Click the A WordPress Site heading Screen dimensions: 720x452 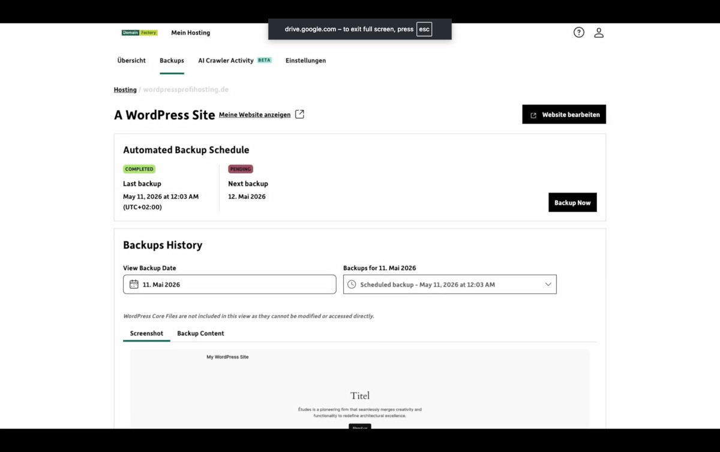tap(164, 115)
